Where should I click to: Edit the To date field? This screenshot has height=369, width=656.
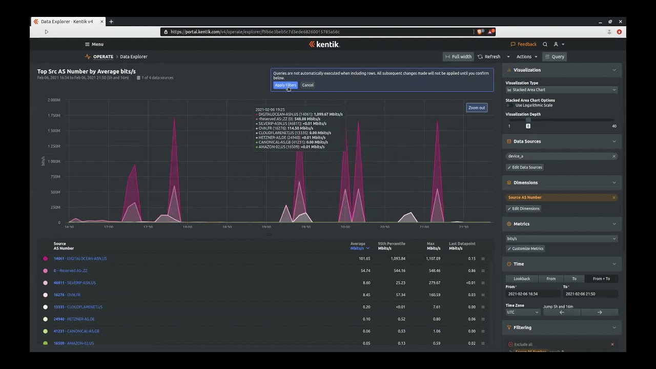point(589,294)
